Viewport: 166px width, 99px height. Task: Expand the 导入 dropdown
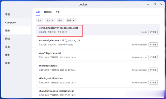(x=50, y=20)
